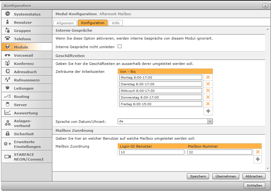Viewport: 271px width, 191px height.
Task: Click the Telefone phone icon
Action: pos(7,38)
